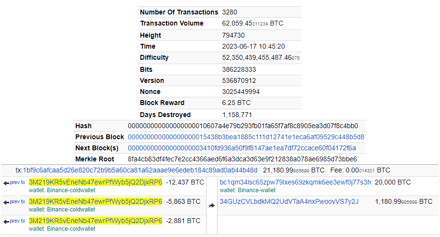The width and height of the screenshot is (440, 237).
Task: Open transaction 1bf9c6afcaa5 hash link
Action: tap(140, 170)
